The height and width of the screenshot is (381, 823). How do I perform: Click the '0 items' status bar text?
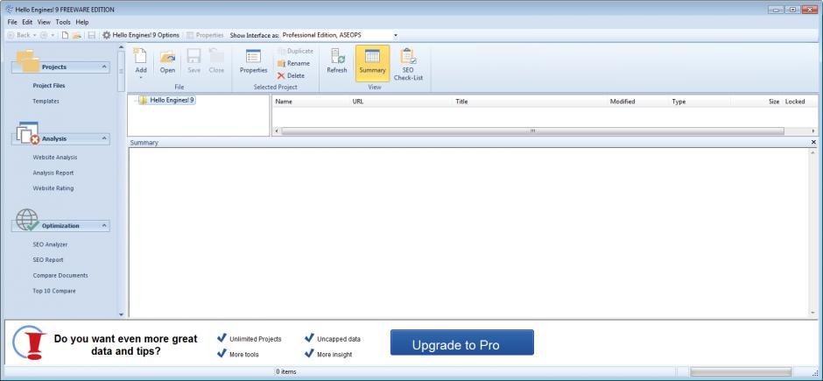pos(286,371)
